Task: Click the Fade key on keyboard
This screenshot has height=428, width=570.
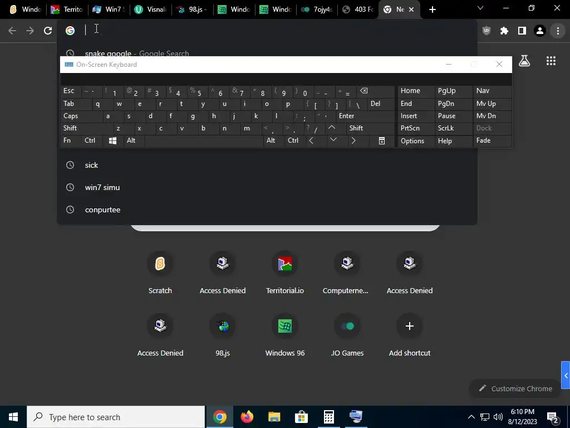Action: coord(492,140)
